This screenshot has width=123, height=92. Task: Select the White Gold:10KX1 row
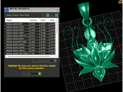30,44
